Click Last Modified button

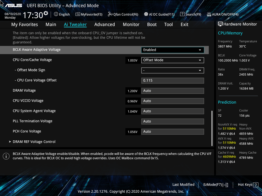click(x=183, y=185)
